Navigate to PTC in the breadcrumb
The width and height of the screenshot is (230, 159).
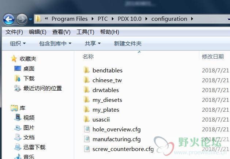(x=103, y=19)
